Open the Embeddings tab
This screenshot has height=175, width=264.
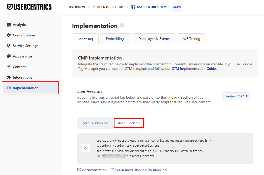pos(116,39)
